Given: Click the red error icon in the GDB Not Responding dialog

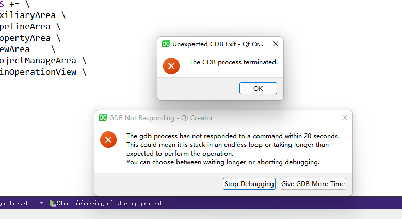Looking at the screenshot, I should point(108,140).
